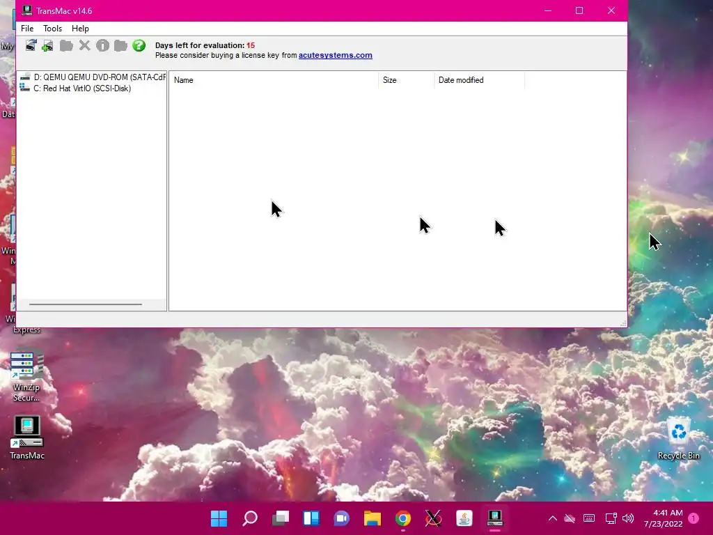713x535 pixels.
Task: Click the first greyed-out folder toolbar icon
Action: coord(66,45)
